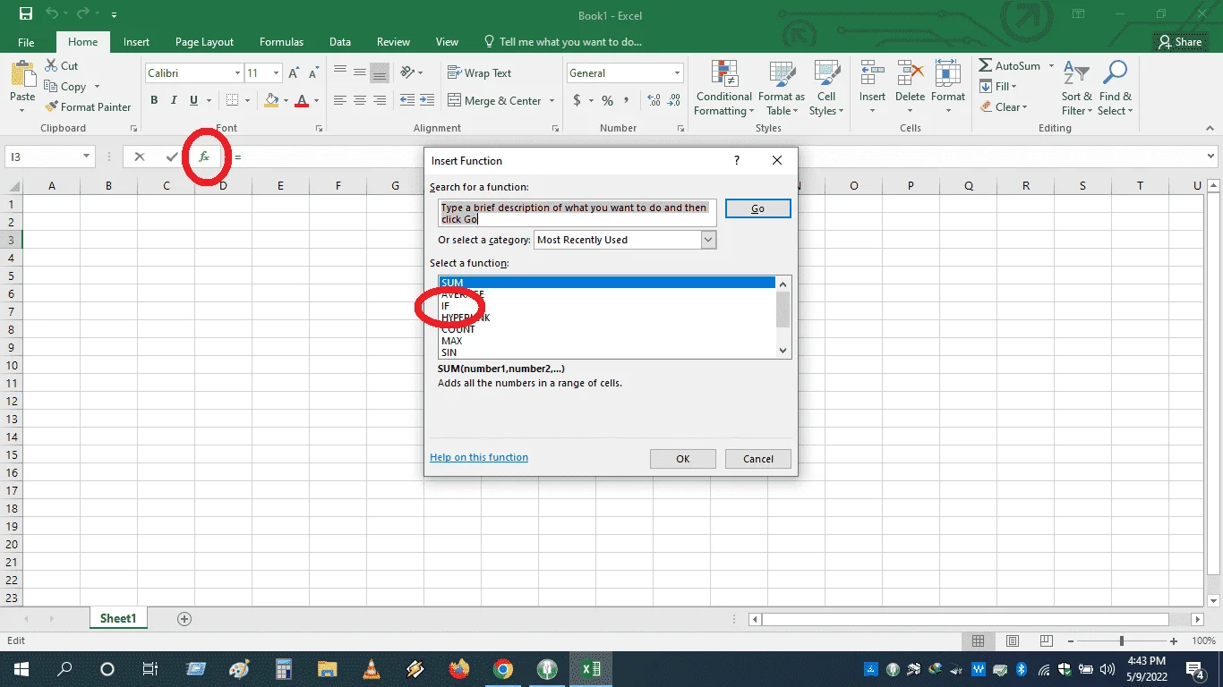This screenshot has height=687, width=1223.
Task: Expand the formula bar
Action: [1211, 157]
